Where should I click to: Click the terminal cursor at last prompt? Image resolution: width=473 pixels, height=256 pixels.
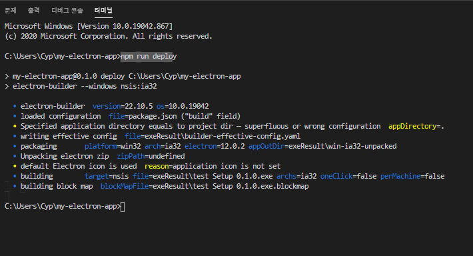[123, 207]
